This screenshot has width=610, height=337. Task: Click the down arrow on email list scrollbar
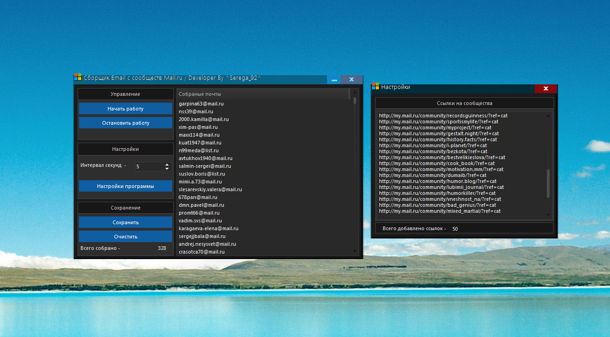pos(354,251)
